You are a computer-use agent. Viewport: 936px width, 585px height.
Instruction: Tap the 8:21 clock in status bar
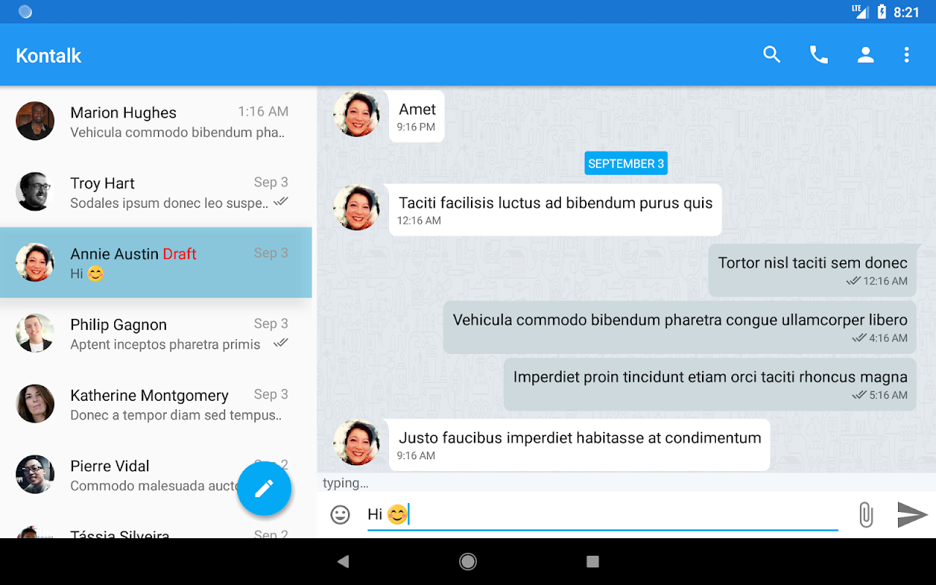(907, 12)
